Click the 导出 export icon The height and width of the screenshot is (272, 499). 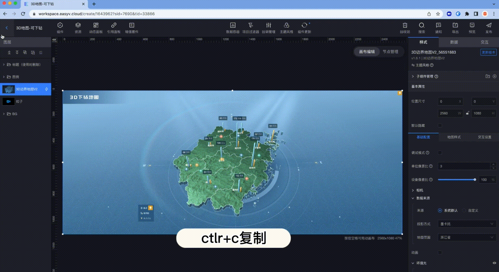(455, 25)
